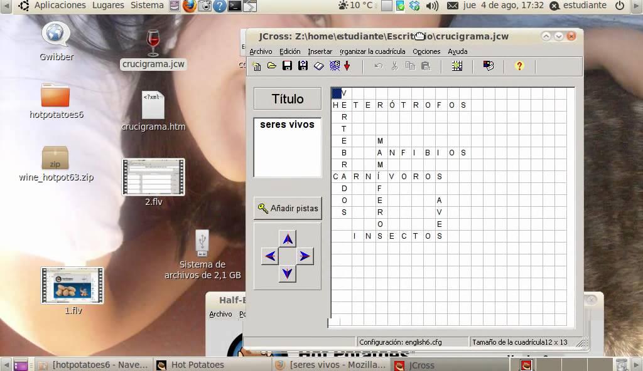643x371 pixels.
Task: Open the Ayuda menu
Action: click(x=458, y=51)
